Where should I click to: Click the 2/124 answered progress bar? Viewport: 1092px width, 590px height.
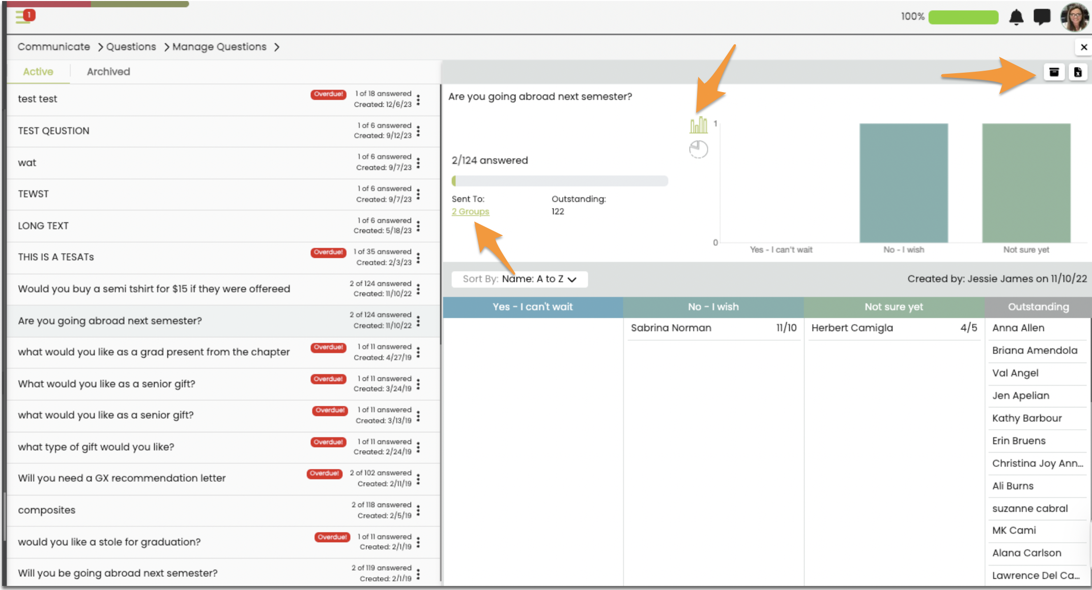559,181
